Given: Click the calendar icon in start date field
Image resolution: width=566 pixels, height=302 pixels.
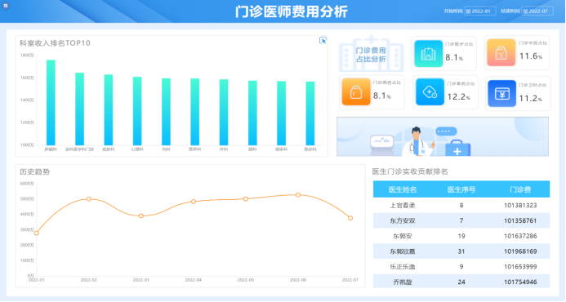Looking at the screenshot, I should click(469, 11).
